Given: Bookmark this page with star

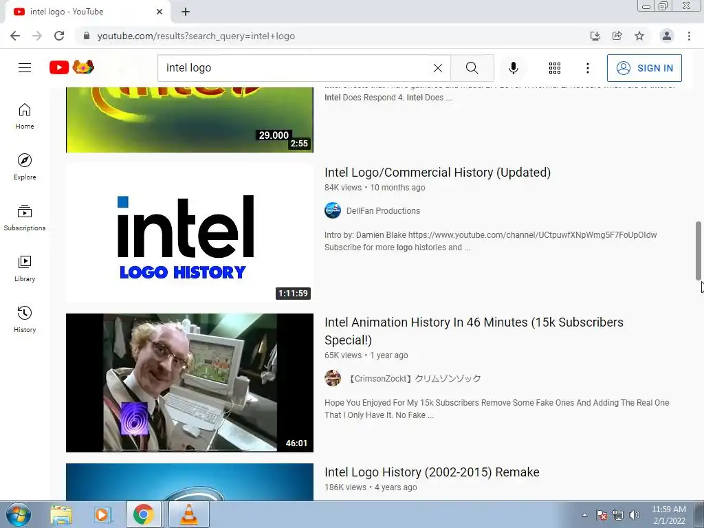Looking at the screenshot, I should (639, 36).
